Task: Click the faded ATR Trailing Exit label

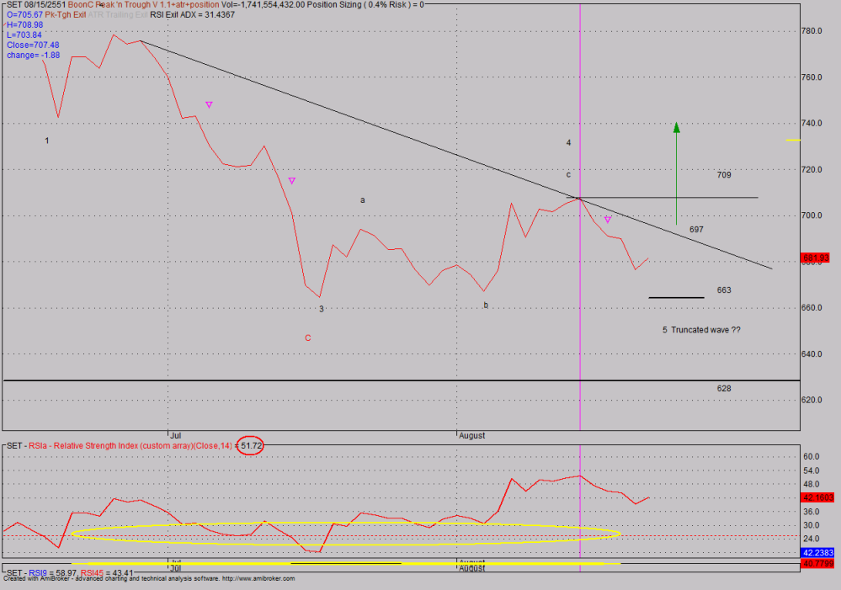Action: (x=118, y=14)
